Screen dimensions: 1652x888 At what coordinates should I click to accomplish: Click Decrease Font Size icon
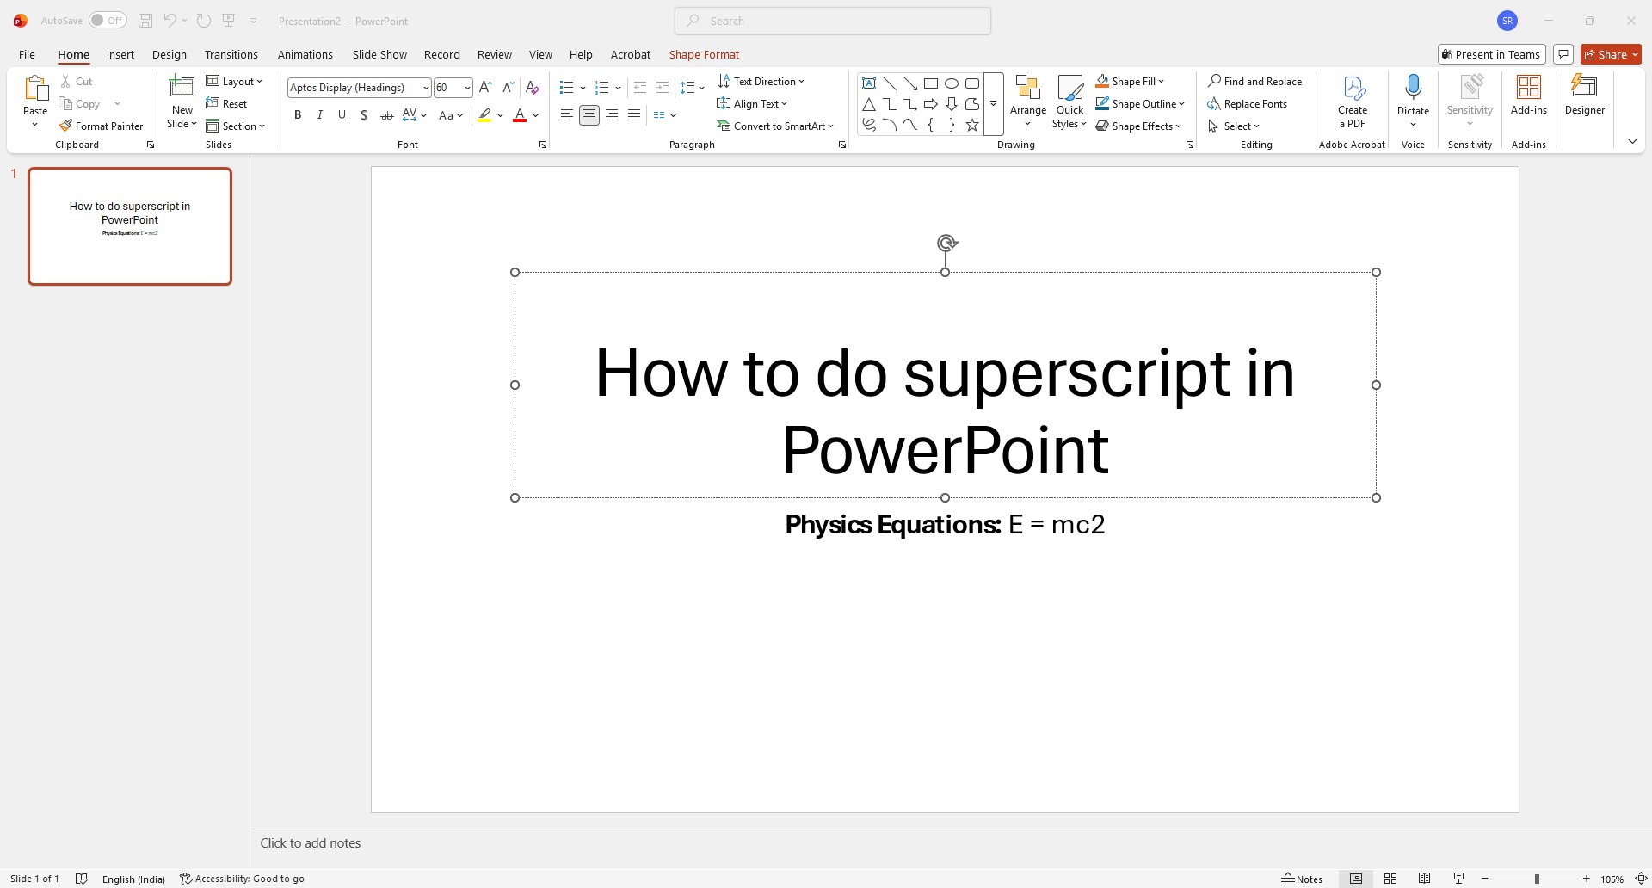[508, 87]
